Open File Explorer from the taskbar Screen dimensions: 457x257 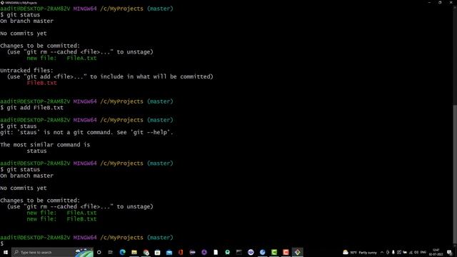(134, 252)
